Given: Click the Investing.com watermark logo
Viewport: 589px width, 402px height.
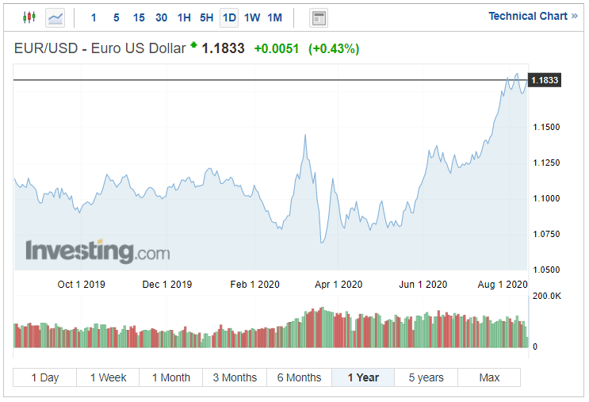Looking at the screenshot, I should tap(98, 251).
